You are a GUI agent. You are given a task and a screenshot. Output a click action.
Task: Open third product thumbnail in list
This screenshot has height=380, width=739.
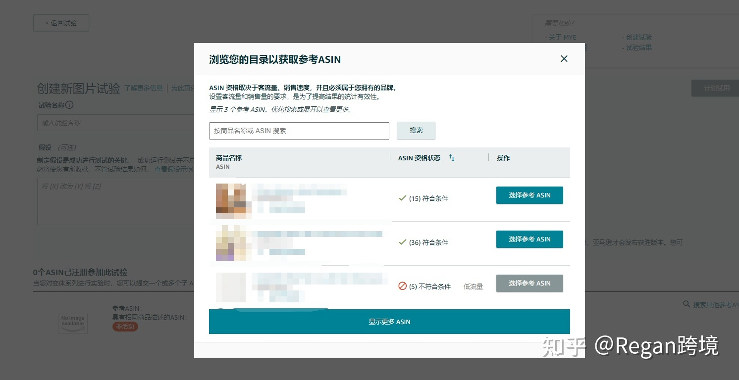tap(231, 287)
